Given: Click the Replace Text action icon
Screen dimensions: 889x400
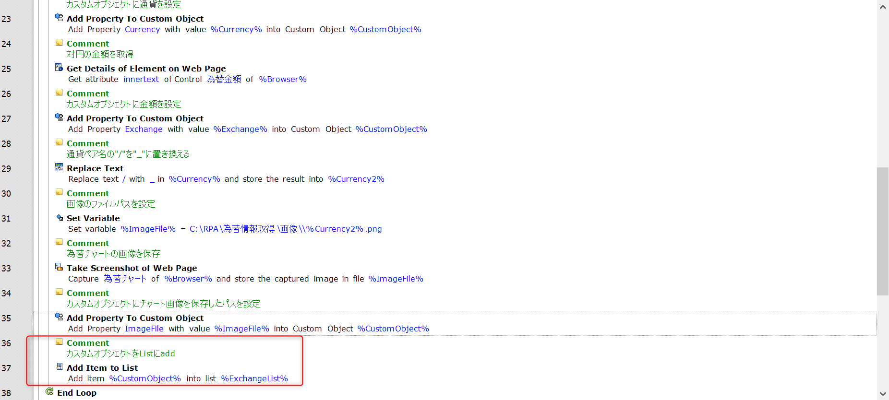Looking at the screenshot, I should tap(59, 167).
